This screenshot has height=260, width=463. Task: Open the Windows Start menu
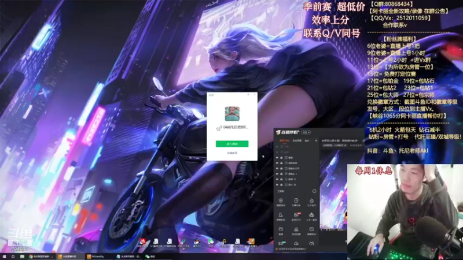click(x=4, y=257)
